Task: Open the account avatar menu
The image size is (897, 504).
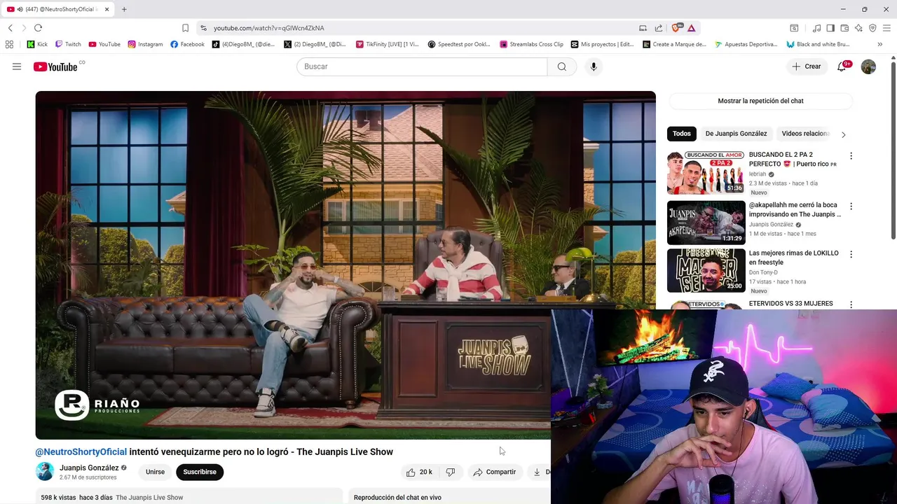Action: 868,66
